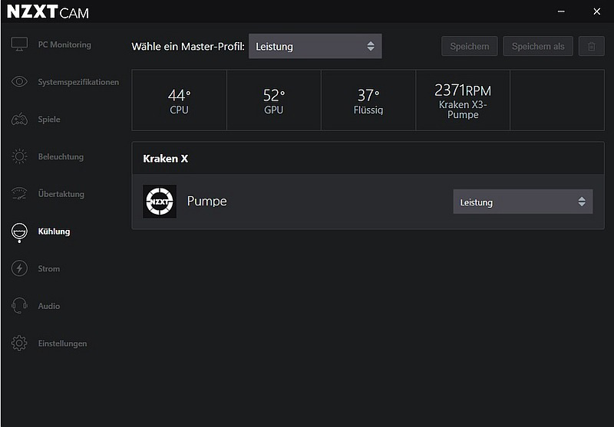The image size is (614, 427).
Task: Open Strom via the lightning icon
Action: [19, 268]
